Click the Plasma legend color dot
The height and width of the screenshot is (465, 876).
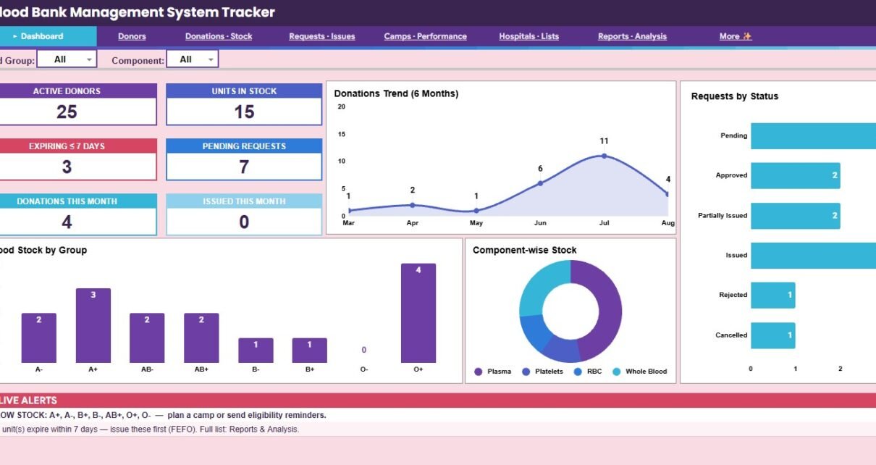[x=479, y=372]
